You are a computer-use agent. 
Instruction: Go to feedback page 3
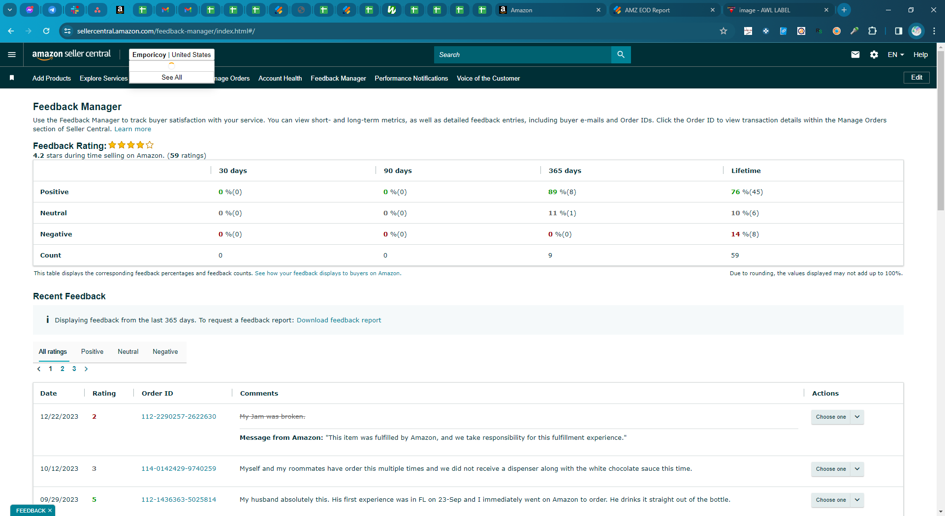point(74,369)
